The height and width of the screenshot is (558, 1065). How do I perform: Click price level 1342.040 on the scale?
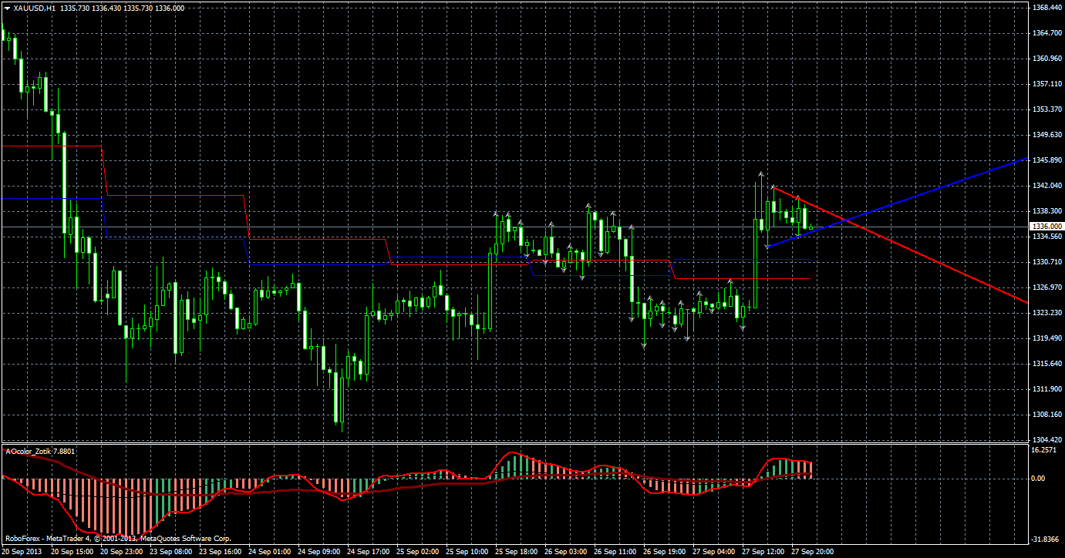coord(1046,186)
